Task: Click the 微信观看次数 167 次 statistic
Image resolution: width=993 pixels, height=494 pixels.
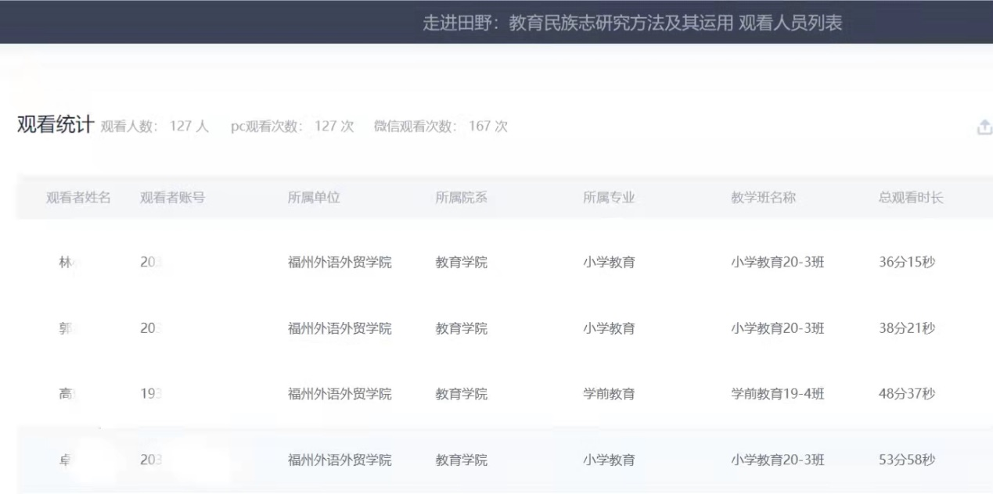Action: coord(441,127)
